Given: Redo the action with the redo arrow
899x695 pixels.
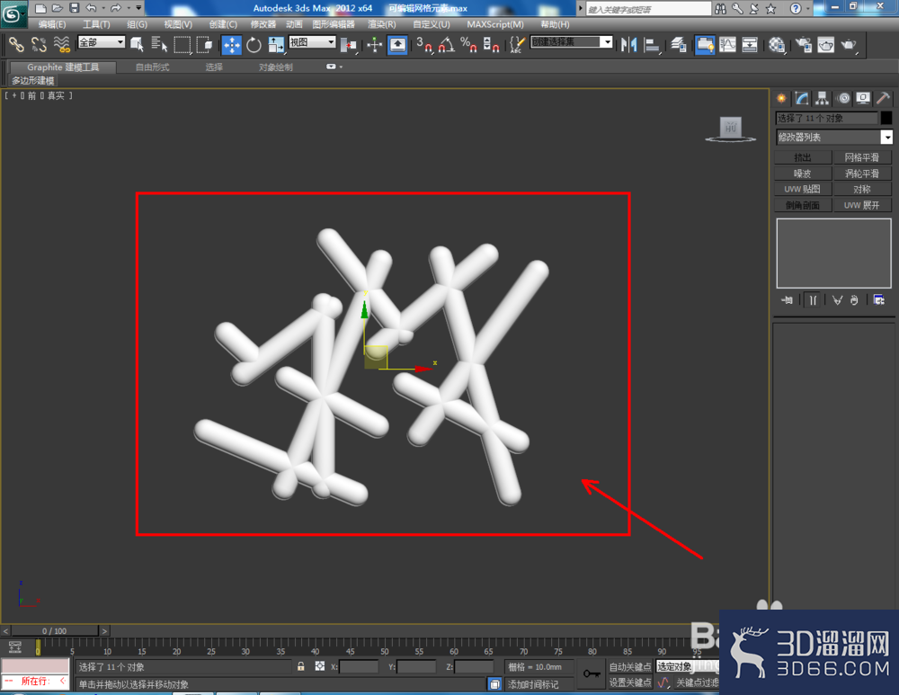Looking at the screenshot, I should (116, 8).
